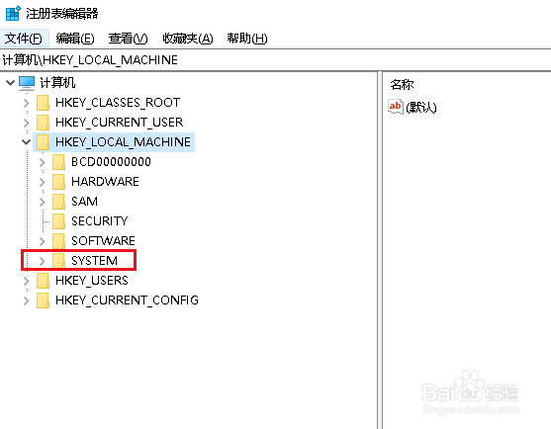The image size is (551, 429).
Task: Click the registry path address bar
Action: 275,60
